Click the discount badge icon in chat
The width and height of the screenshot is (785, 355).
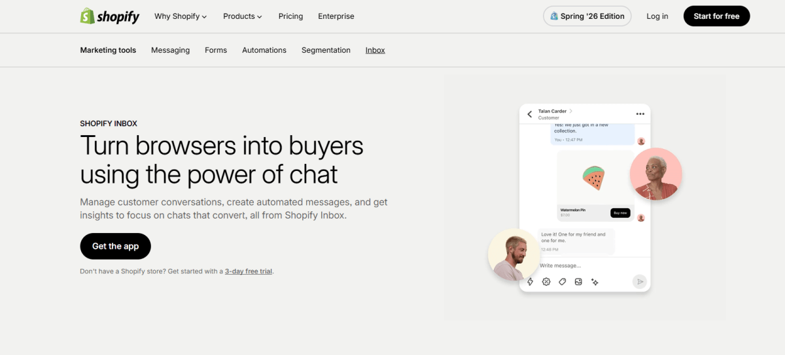546,282
